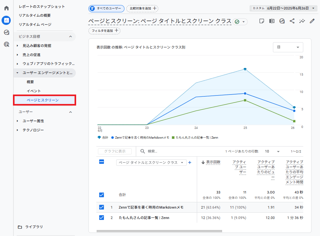Open イベント report
320x236 pixels.
tap(34, 91)
